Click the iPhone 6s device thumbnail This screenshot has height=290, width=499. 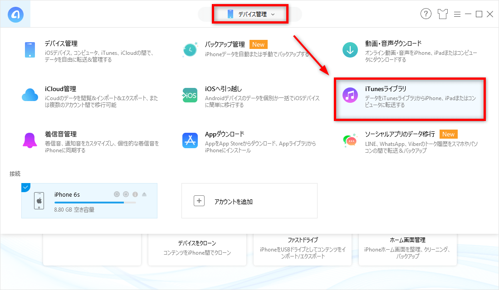pyautogui.click(x=39, y=201)
